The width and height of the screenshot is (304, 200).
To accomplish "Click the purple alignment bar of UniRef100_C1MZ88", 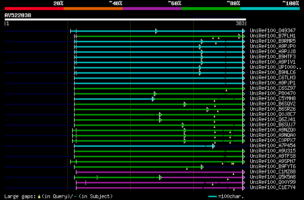I will point(160,172).
